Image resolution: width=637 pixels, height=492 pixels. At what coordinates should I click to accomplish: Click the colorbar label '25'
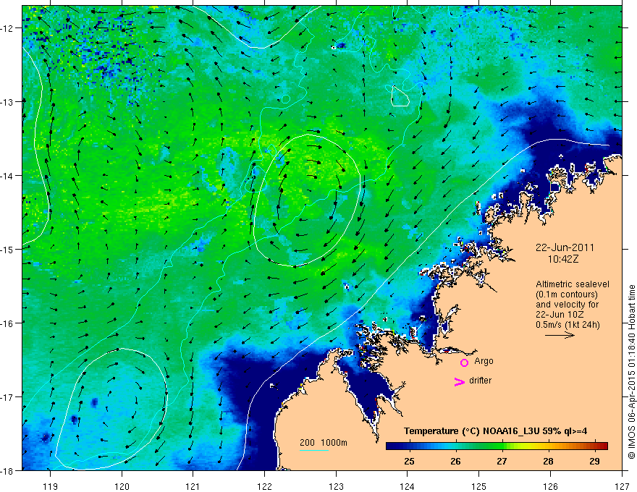(x=410, y=462)
